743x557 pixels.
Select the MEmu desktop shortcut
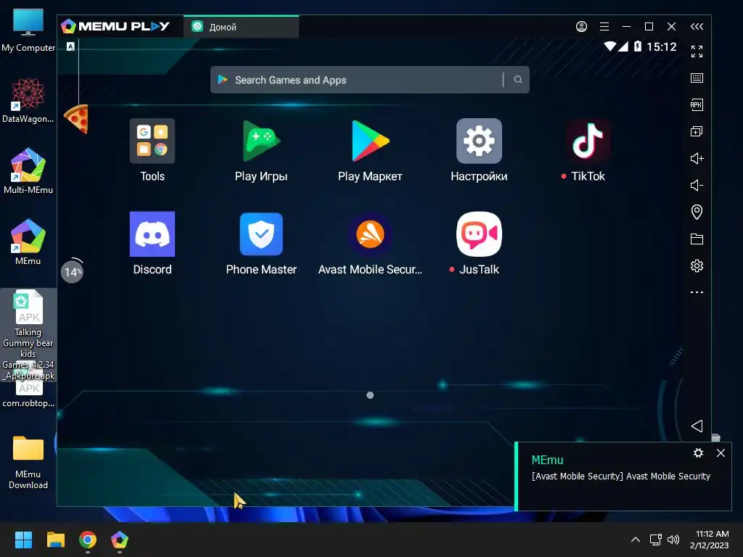point(28,242)
